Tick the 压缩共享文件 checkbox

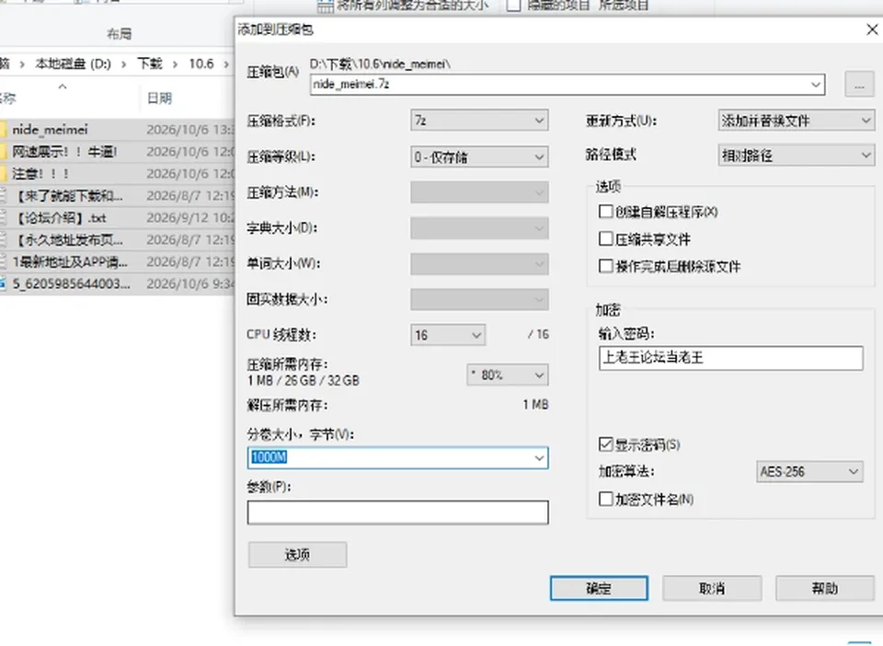(x=606, y=239)
